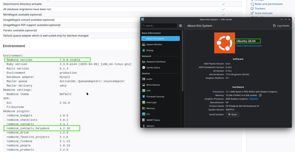Click the Default queue adapter row text
Viewport: 295px width, 152px height.
point(46,36)
